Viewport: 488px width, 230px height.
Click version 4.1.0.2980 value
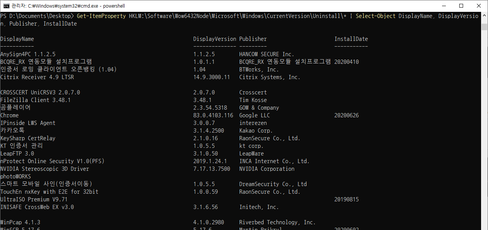click(209, 222)
